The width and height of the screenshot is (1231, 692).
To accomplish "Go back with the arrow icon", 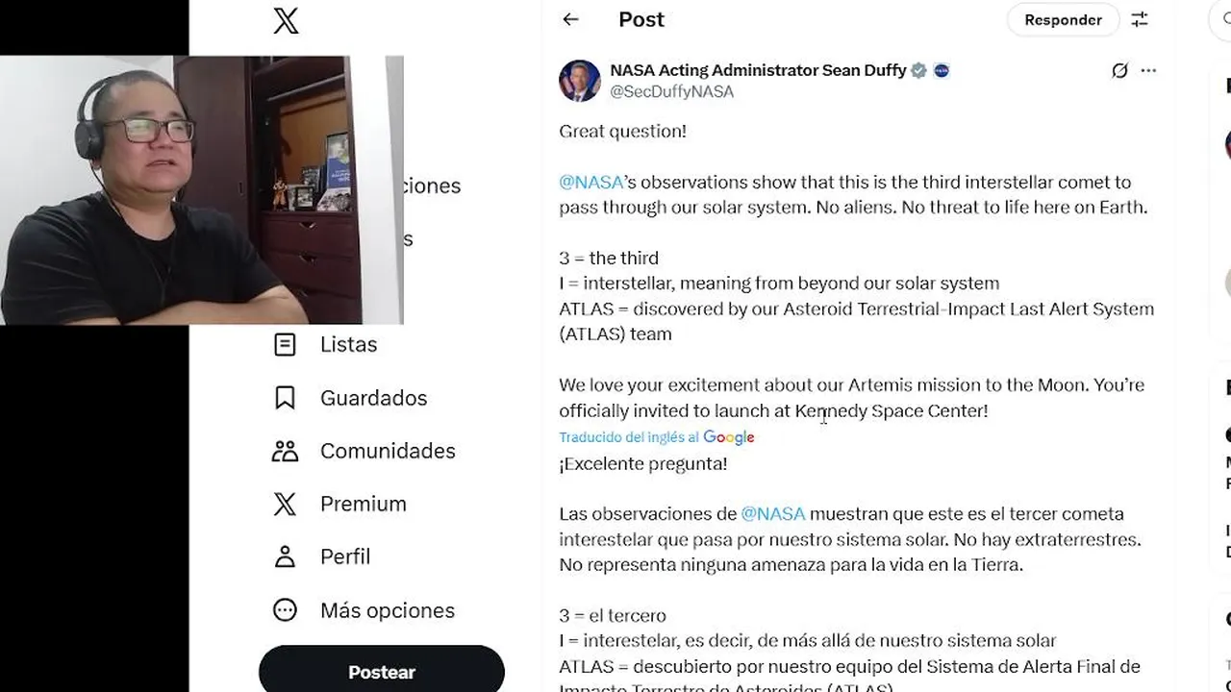I will click(x=570, y=19).
